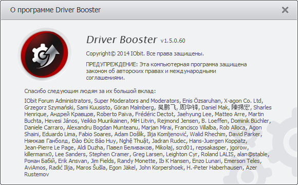The image size is (298, 185).
Task: Click the Driver Booster gear logo
Action: click(x=44, y=54)
